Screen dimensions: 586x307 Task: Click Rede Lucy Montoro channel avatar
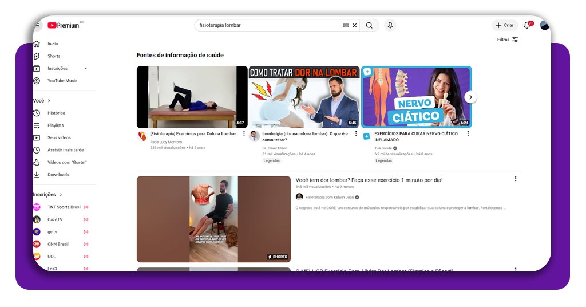142,136
